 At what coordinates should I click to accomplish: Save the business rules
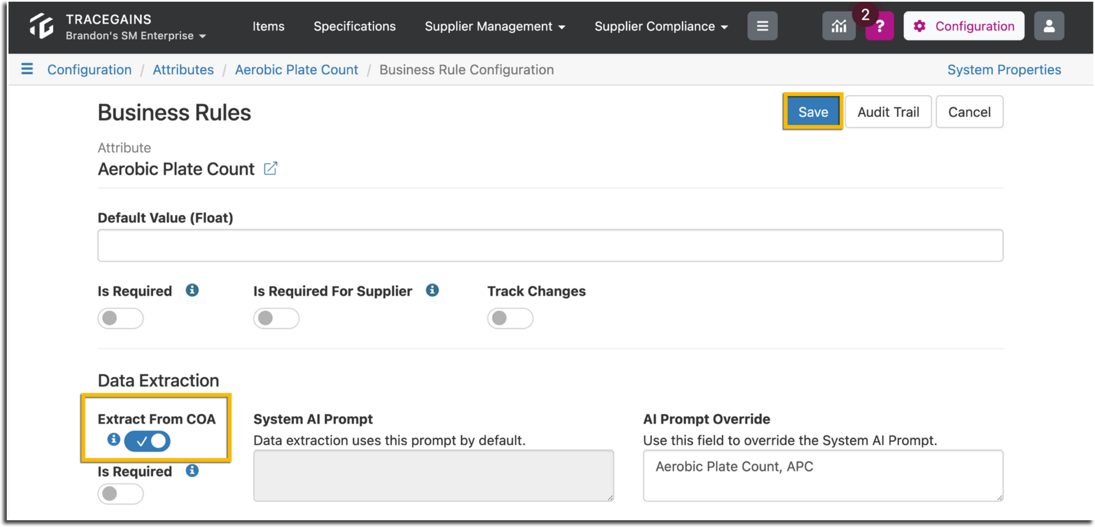point(813,112)
